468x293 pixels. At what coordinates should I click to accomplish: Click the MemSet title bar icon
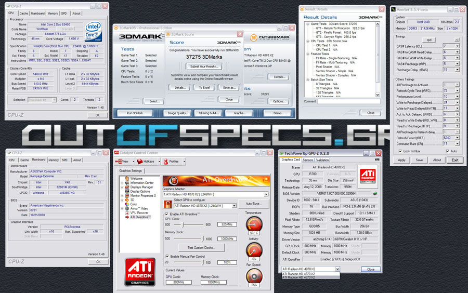[x=394, y=9]
